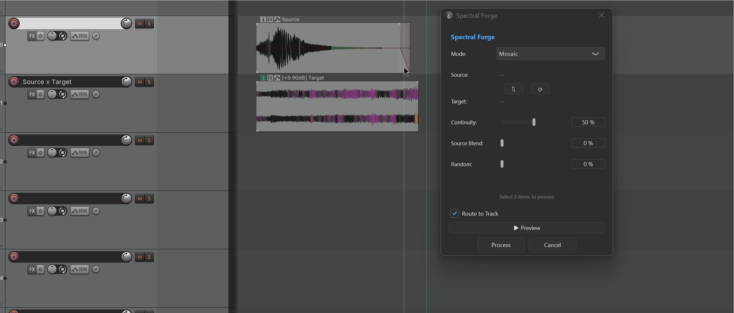Screen dimensions: 734x313
Task: Click the Continuity slider handle
Action: pos(534,122)
